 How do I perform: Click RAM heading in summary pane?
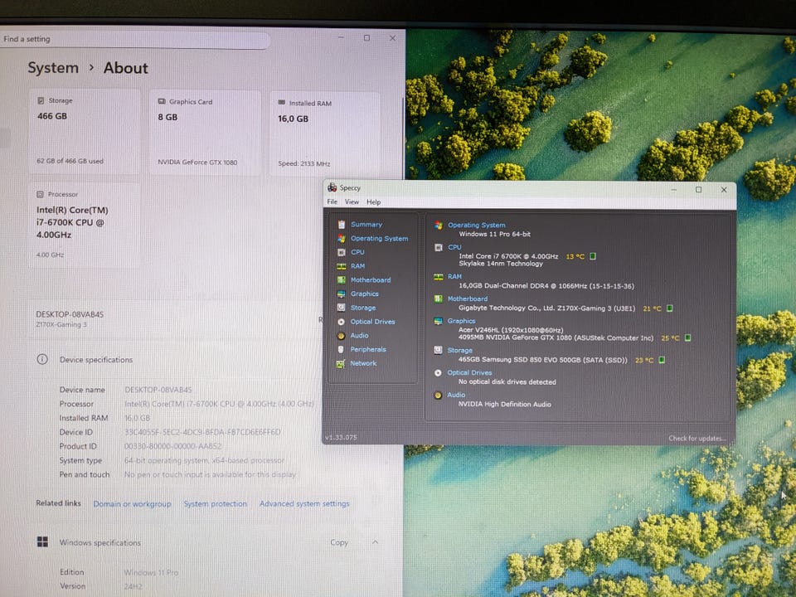tap(454, 277)
